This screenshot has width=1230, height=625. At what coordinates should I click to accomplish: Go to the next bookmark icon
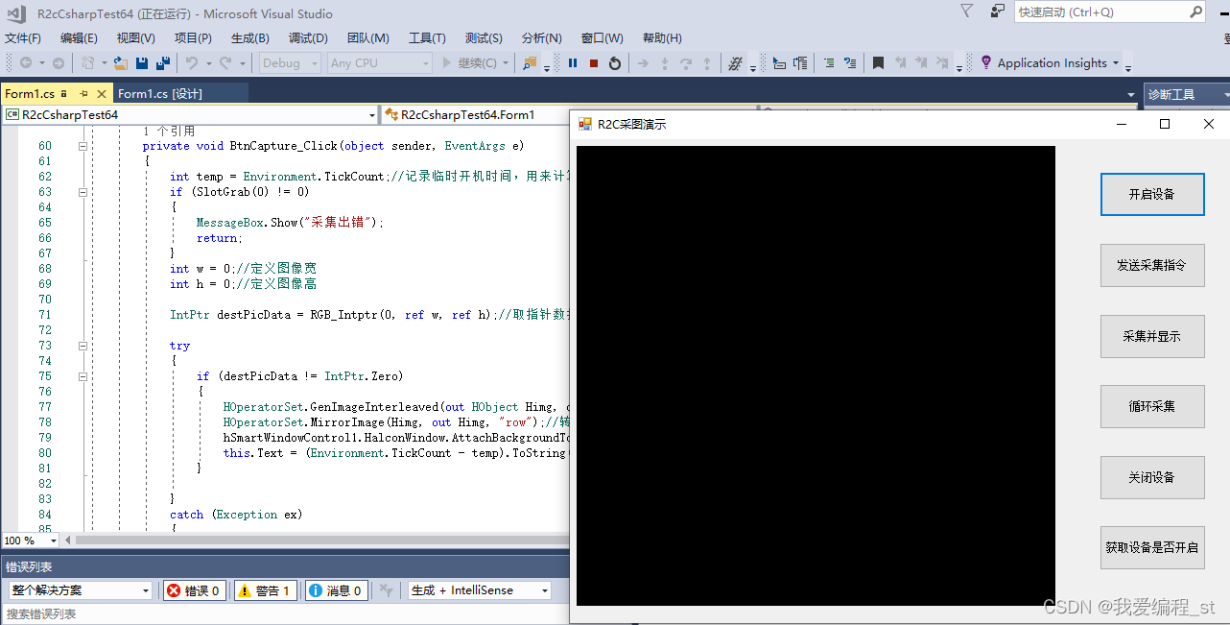921,63
